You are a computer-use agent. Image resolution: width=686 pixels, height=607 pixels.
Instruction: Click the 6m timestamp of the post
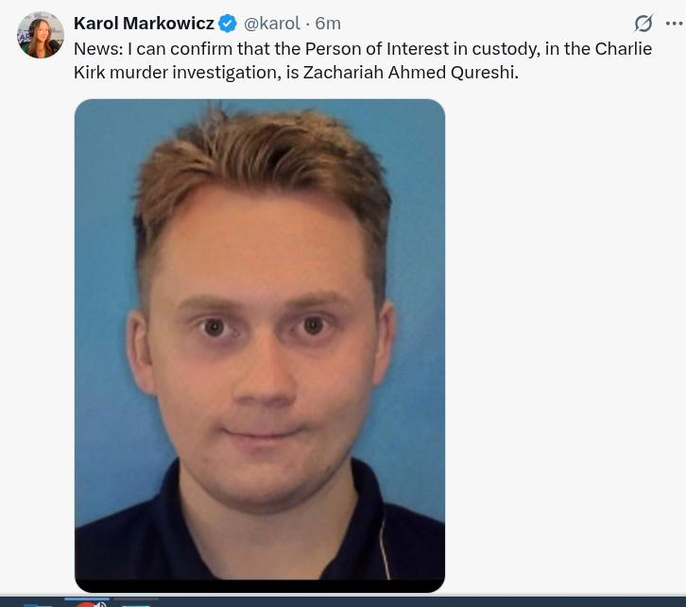click(x=328, y=24)
